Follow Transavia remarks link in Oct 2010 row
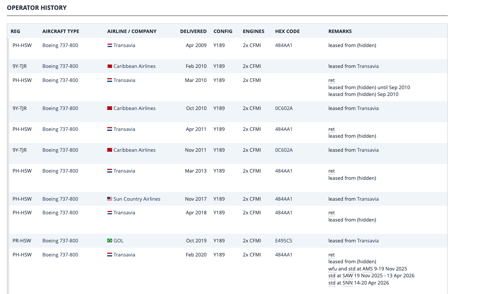Screen dimensions: 496x294 point(368,108)
